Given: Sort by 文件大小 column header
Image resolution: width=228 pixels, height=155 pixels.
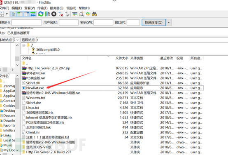Looking at the screenshot, I should click(122, 58).
